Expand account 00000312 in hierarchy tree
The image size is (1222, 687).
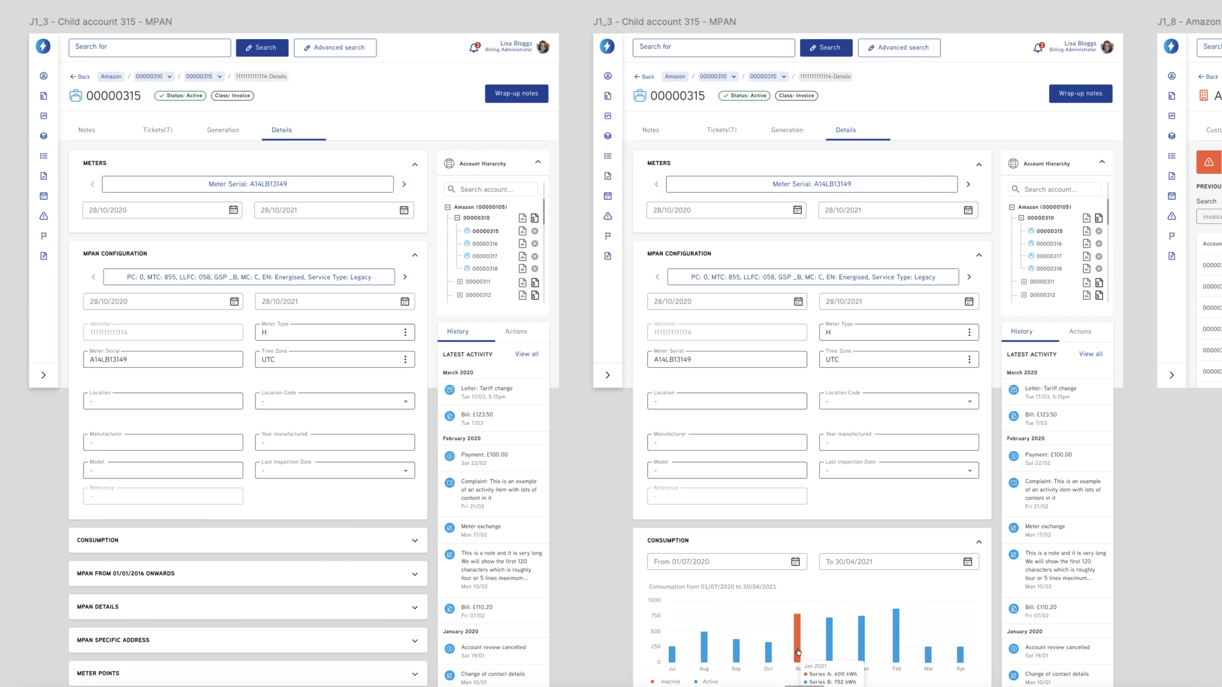click(460, 295)
